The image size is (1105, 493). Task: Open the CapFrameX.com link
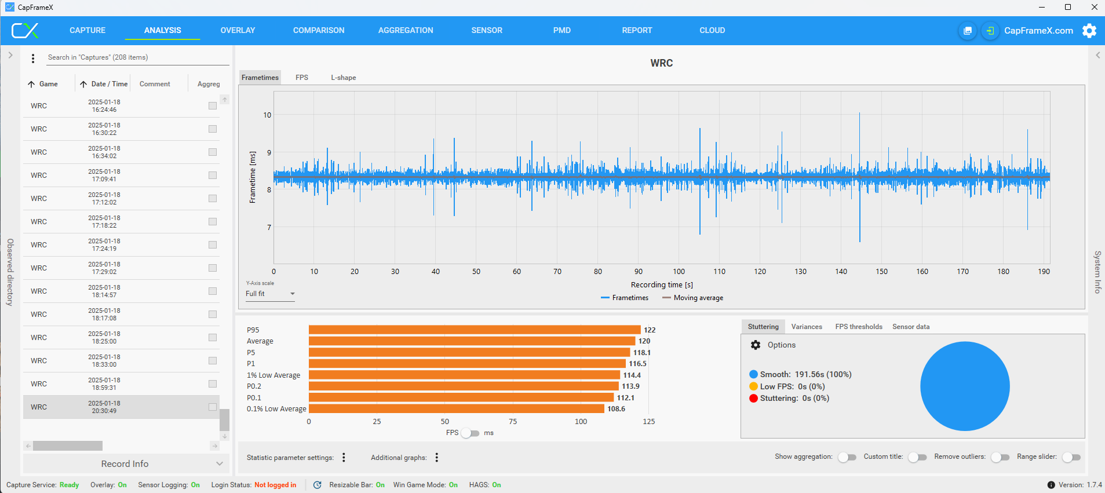coord(1038,31)
